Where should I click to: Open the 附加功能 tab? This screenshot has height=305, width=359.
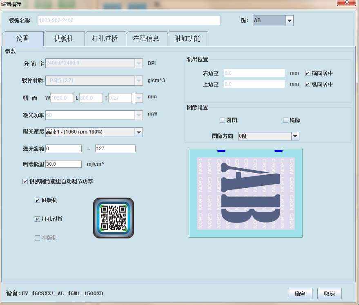pyautogui.click(x=187, y=39)
